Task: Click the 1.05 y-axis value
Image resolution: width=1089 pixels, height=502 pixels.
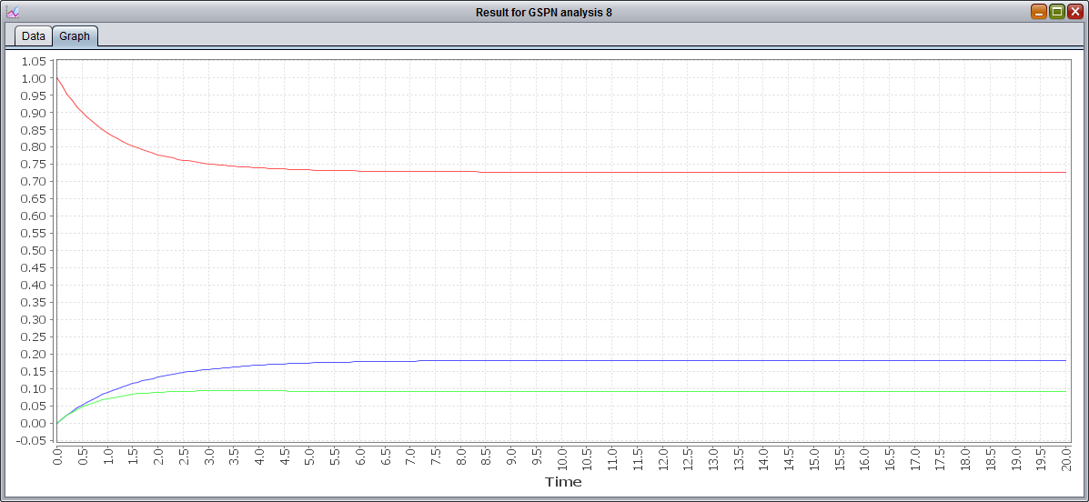Action: (35, 61)
